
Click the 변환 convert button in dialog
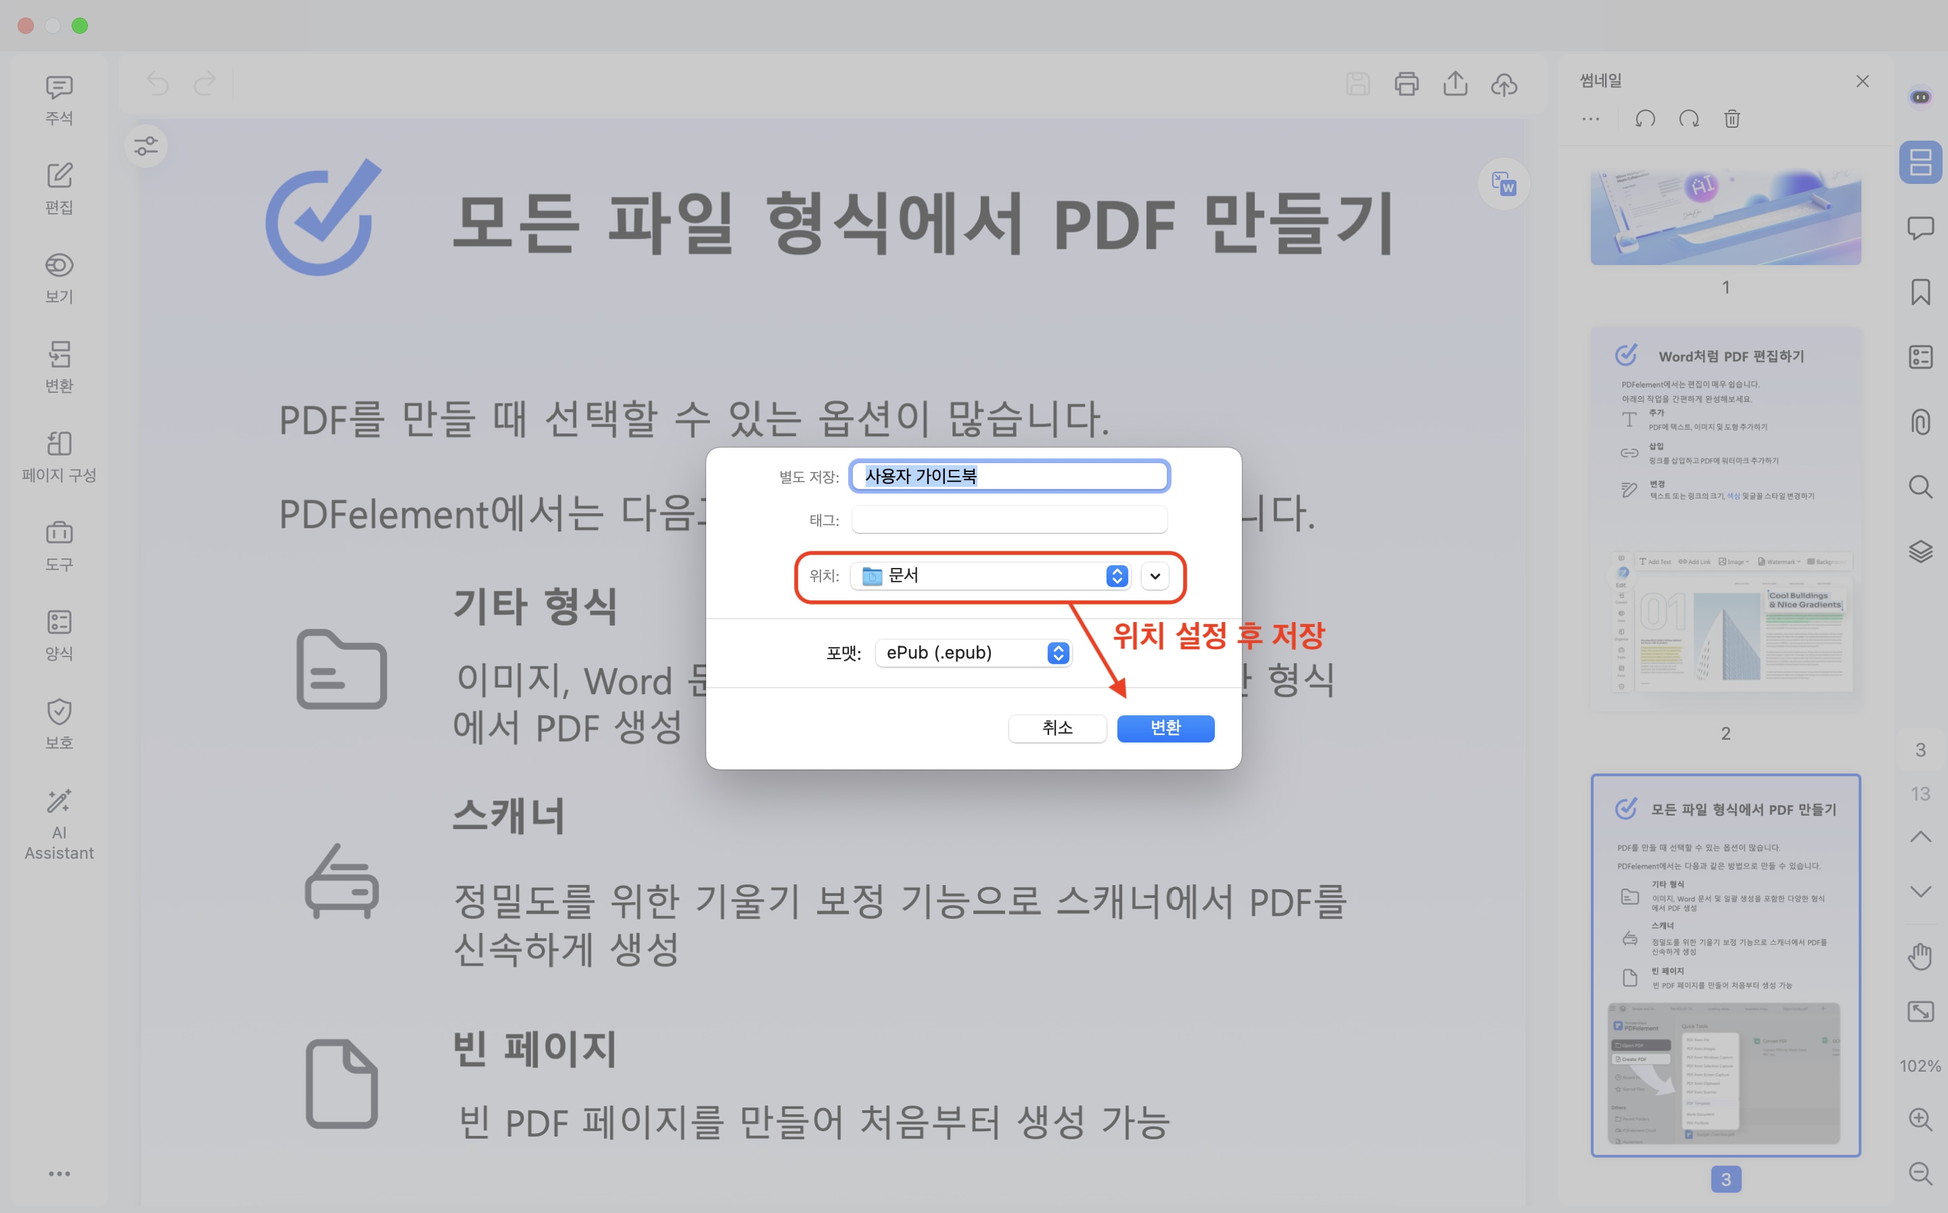click(1165, 728)
